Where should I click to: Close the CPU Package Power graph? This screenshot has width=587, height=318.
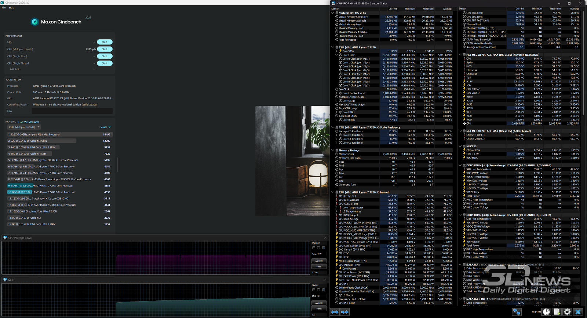pos(325,238)
